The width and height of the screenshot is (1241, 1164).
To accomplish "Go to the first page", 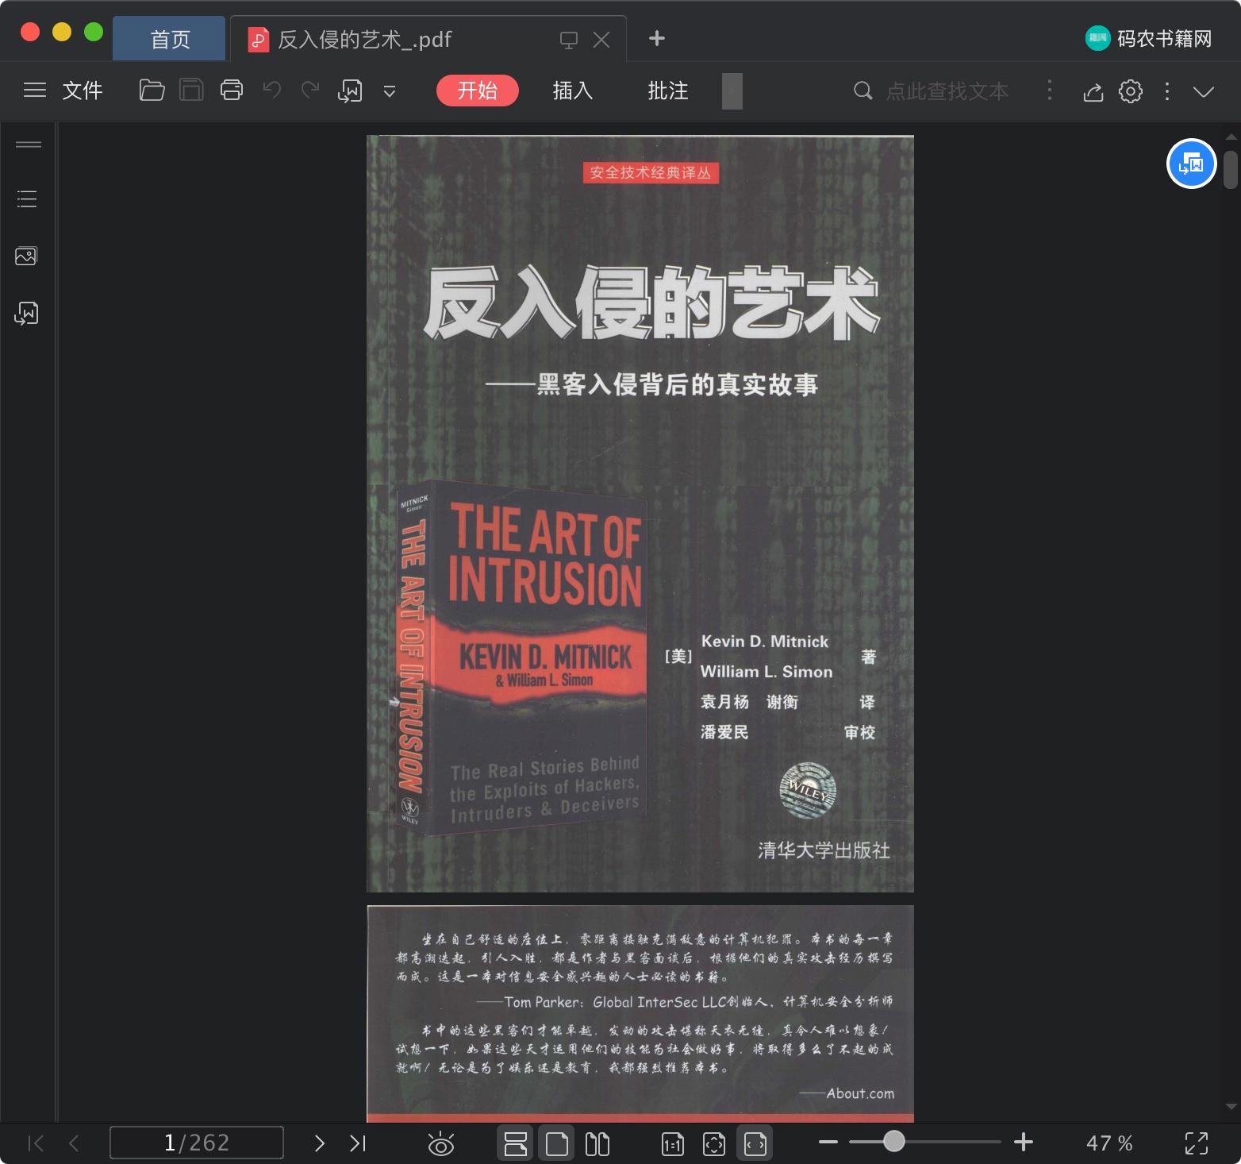I will click(x=36, y=1143).
